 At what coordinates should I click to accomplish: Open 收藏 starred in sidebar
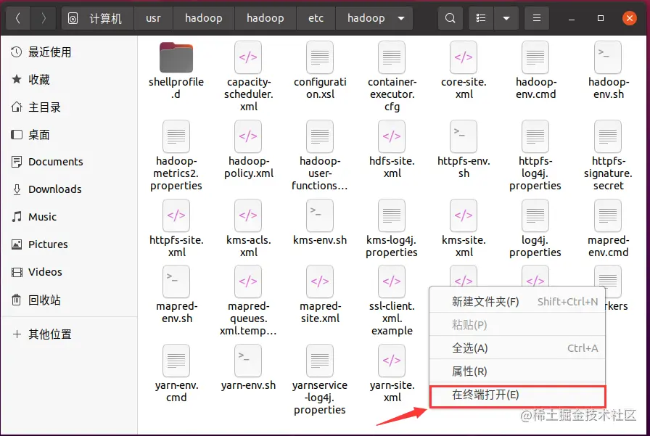tap(69, 80)
